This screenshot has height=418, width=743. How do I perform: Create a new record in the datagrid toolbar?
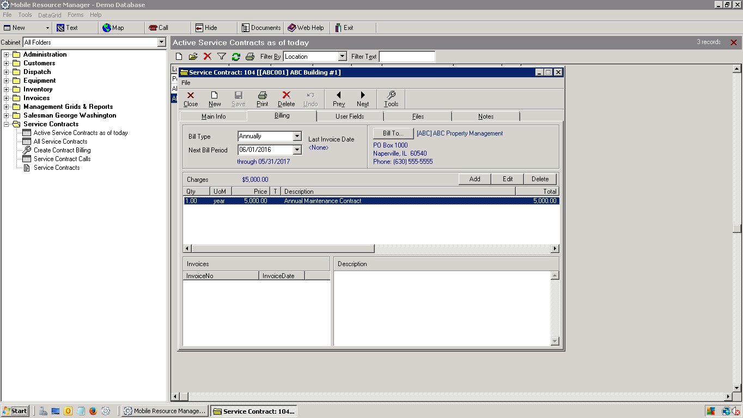179,57
